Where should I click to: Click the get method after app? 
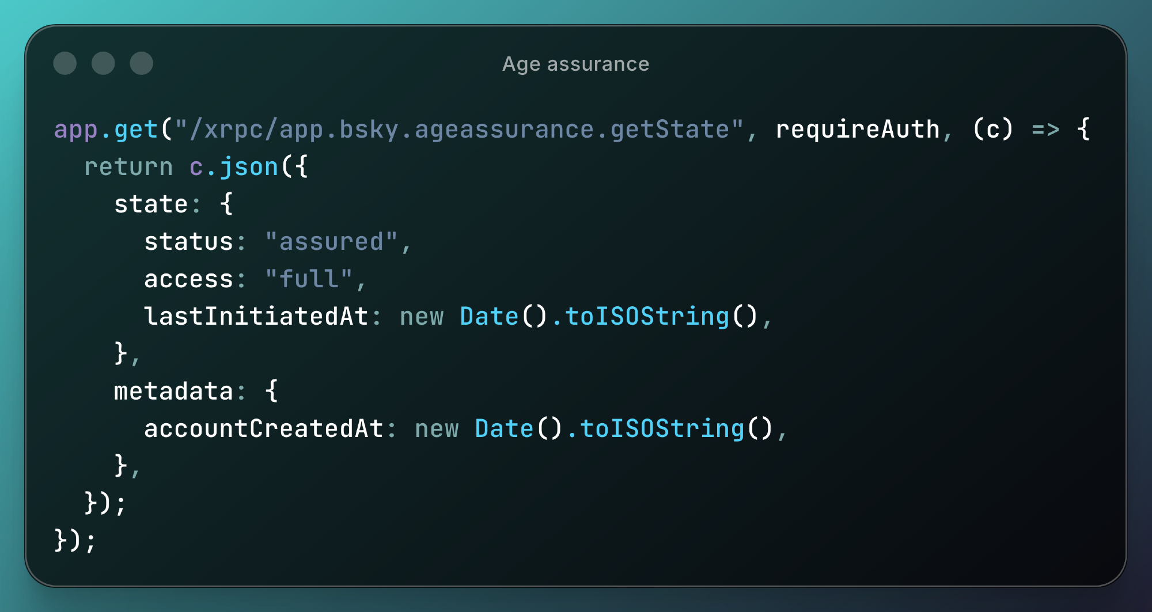136,130
